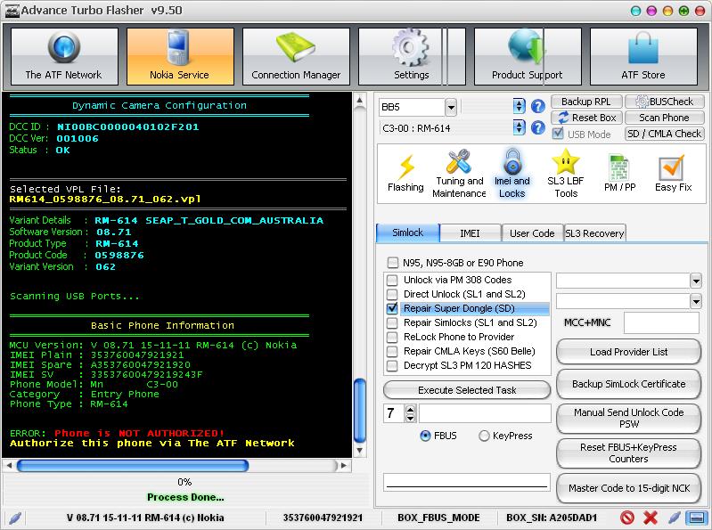This screenshot has width=712, height=530.
Task: Click log vertical scrollbar thumb
Action: pyautogui.click(x=360, y=411)
